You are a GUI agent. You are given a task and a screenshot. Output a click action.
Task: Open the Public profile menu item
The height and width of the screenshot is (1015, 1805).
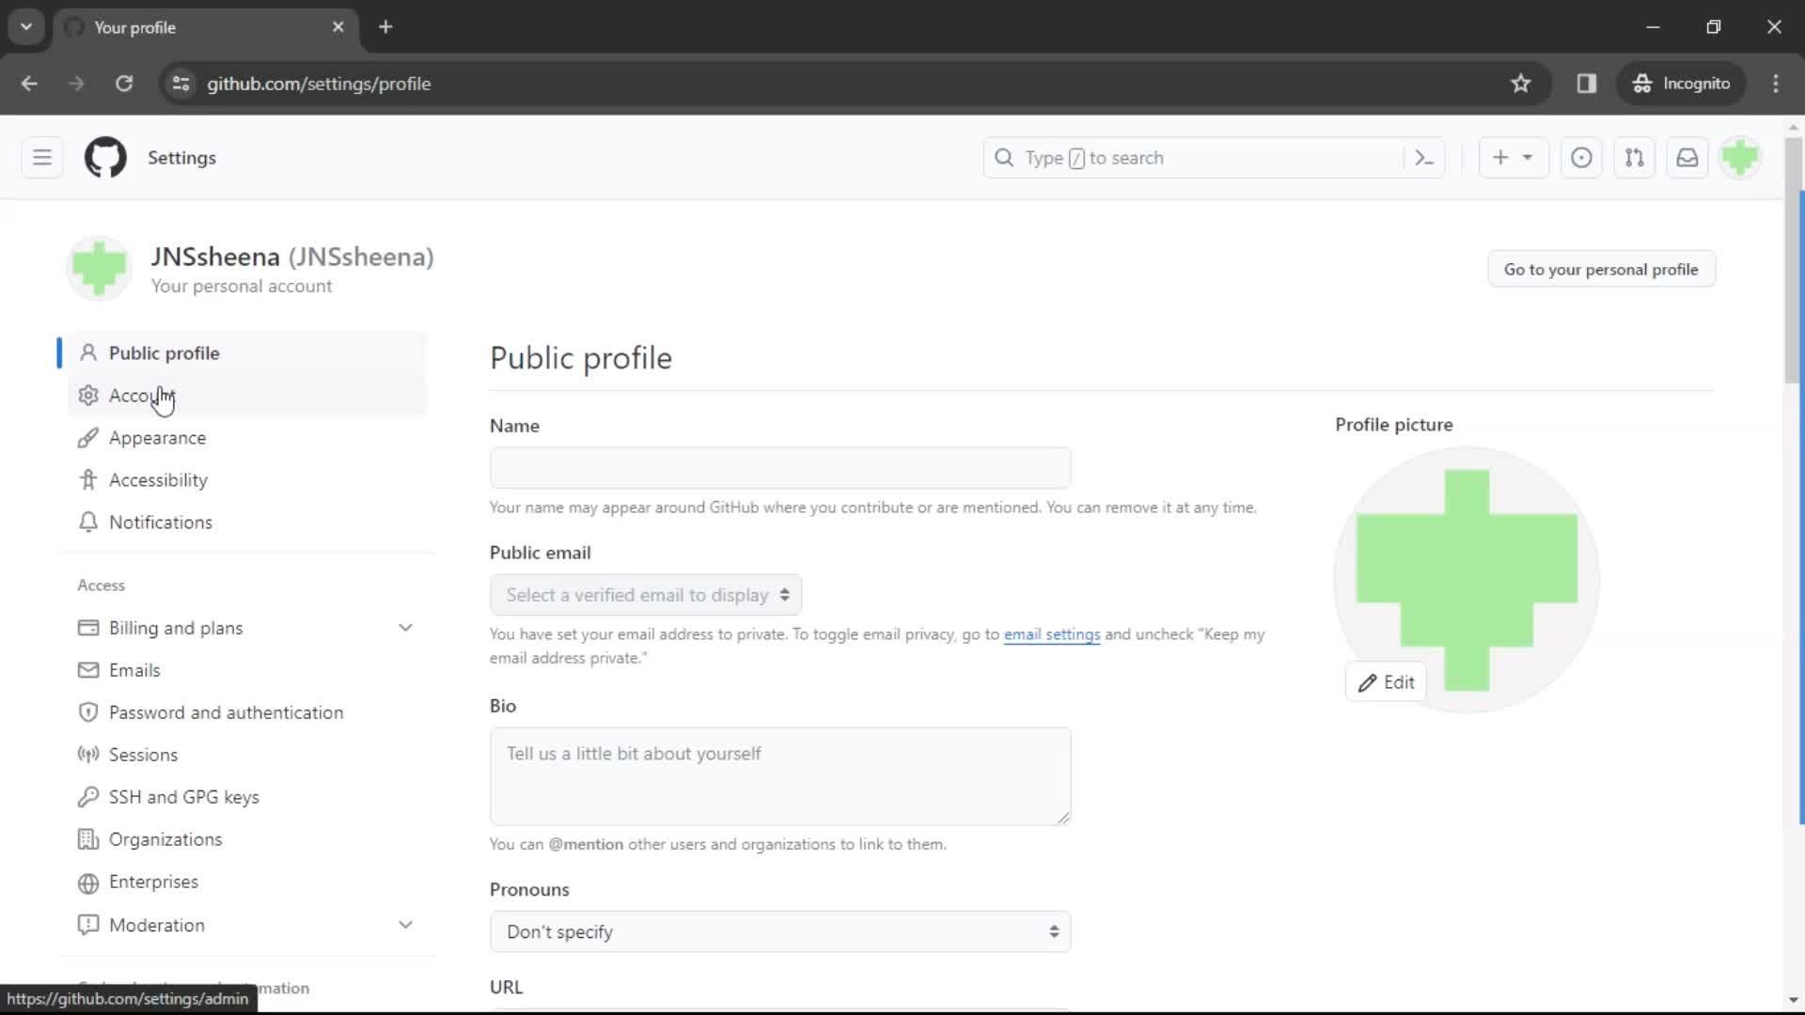pyautogui.click(x=164, y=352)
